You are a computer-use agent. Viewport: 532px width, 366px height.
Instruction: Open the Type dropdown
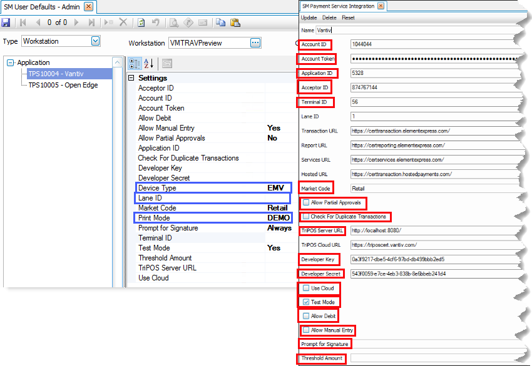[95, 41]
